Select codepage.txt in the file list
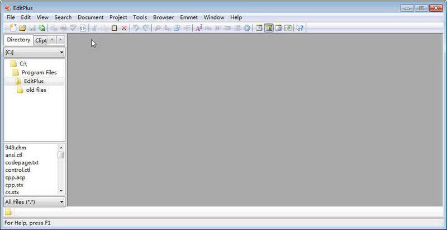Image resolution: width=447 pixels, height=230 pixels. tap(22, 162)
